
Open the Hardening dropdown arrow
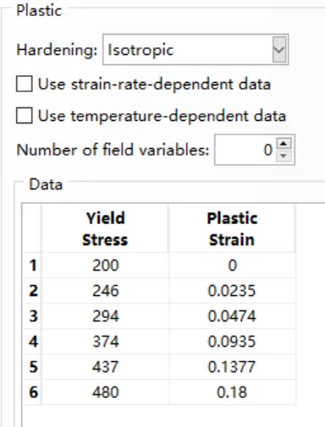point(279,50)
